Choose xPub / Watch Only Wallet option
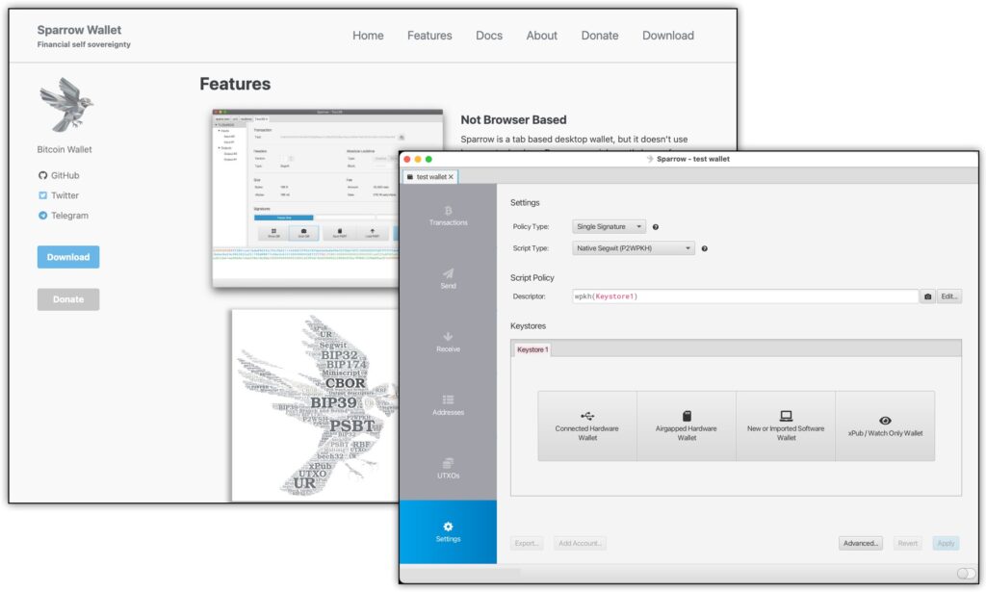This screenshot has width=986, height=592. [x=885, y=426]
